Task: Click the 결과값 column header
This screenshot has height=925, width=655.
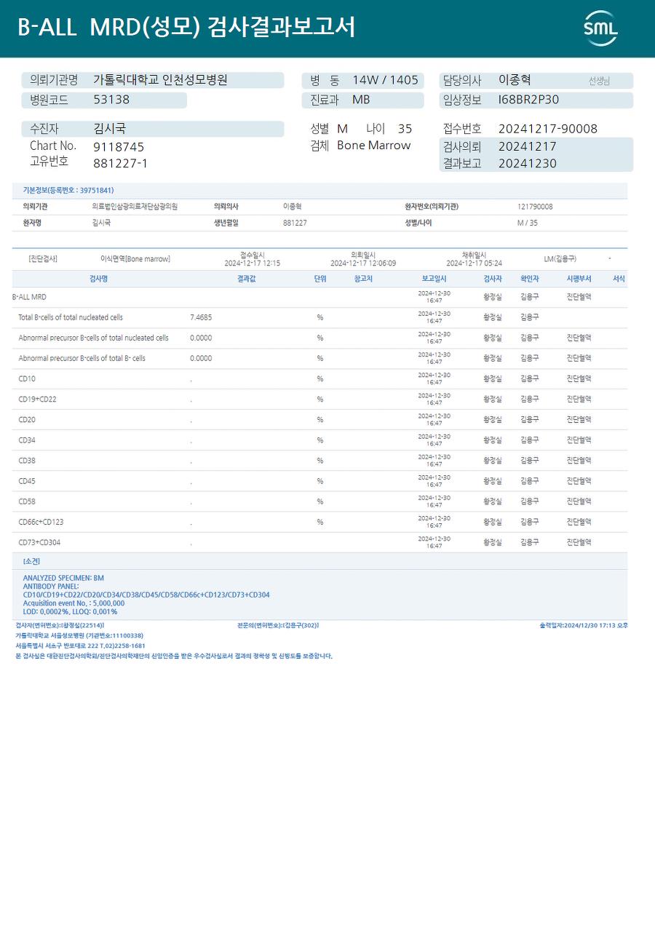Action: click(x=246, y=279)
